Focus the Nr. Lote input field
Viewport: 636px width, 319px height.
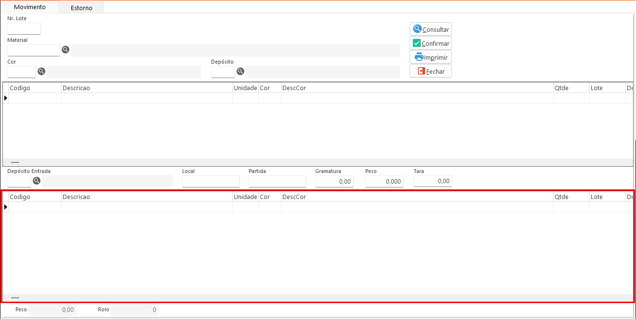pyautogui.click(x=24, y=28)
